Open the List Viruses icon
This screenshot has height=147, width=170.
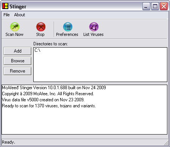pyautogui.click(x=94, y=27)
